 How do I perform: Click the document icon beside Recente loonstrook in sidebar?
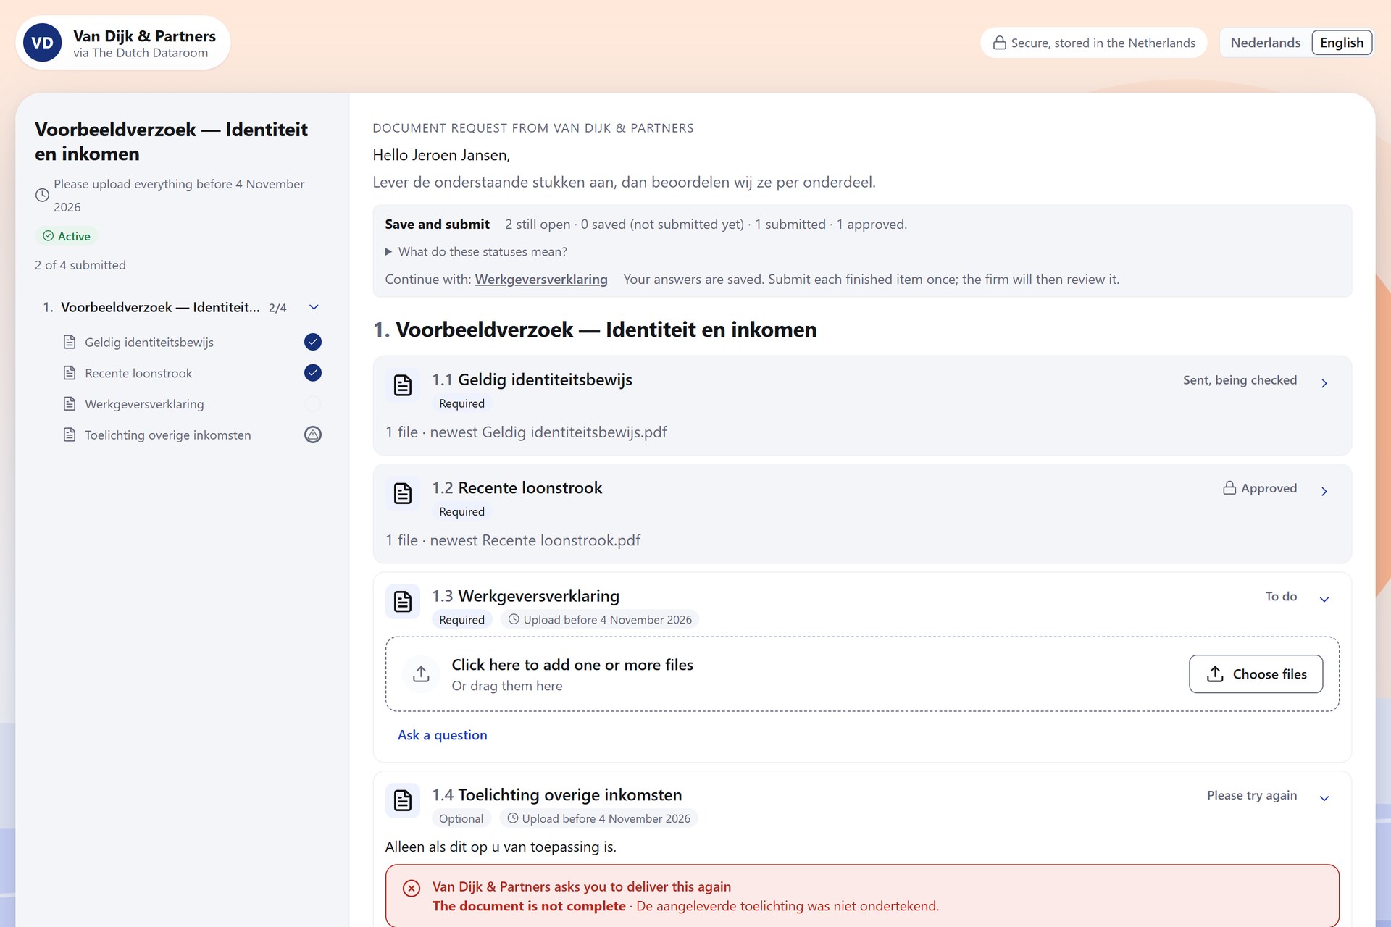pos(70,373)
